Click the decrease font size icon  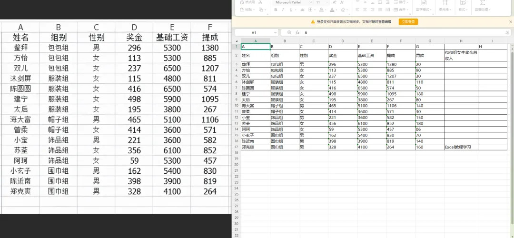(x=342, y=2)
